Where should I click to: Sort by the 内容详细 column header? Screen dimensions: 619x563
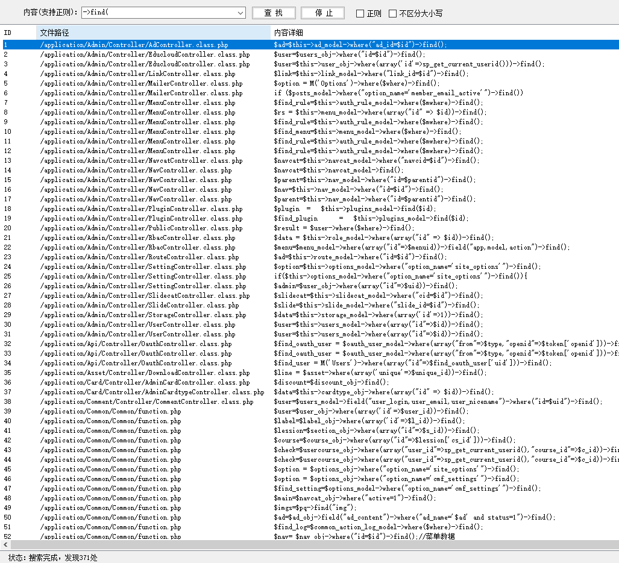[445, 33]
